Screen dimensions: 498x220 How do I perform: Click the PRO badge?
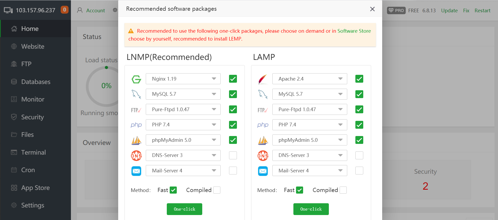coord(396,10)
